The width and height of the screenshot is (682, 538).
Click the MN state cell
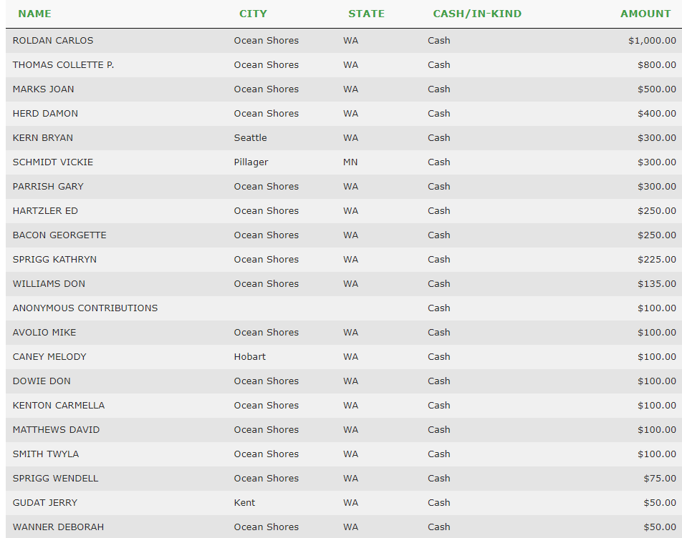tap(350, 162)
